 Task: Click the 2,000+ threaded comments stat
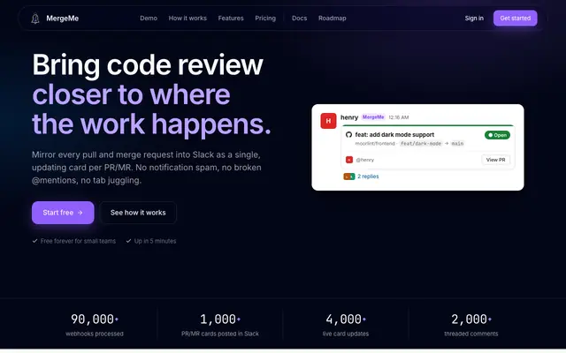[471, 325]
